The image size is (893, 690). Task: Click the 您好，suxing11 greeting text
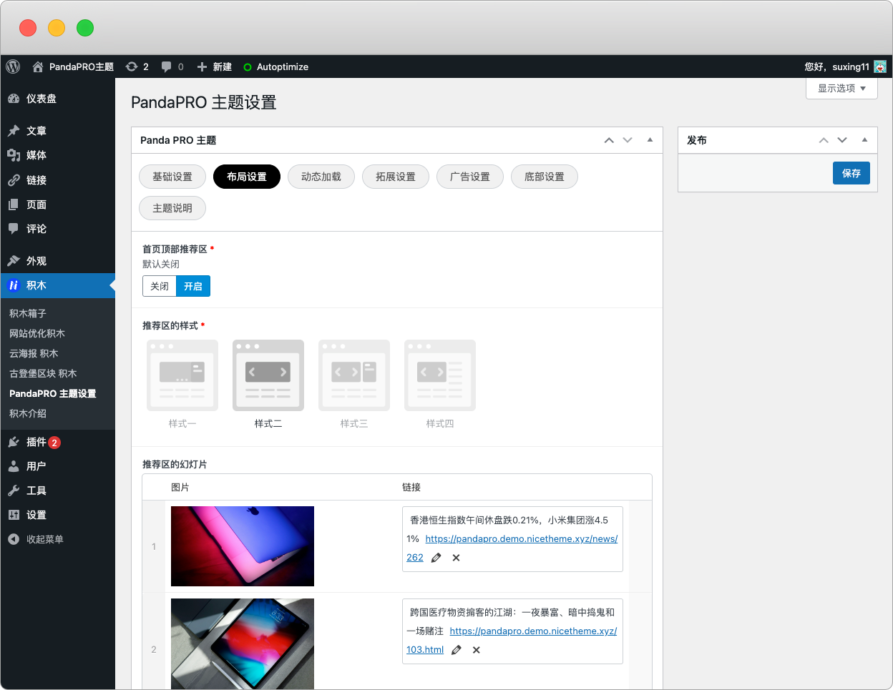point(836,66)
